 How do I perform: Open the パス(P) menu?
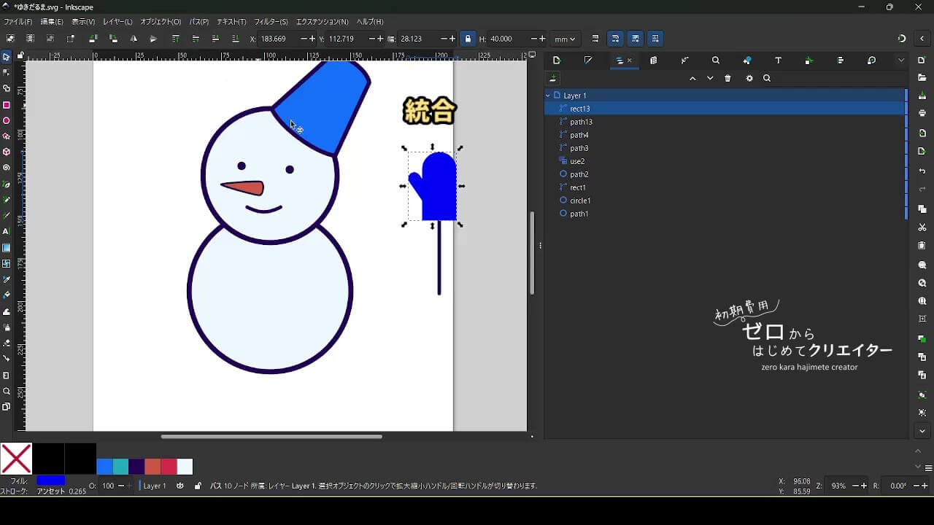pyautogui.click(x=198, y=22)
